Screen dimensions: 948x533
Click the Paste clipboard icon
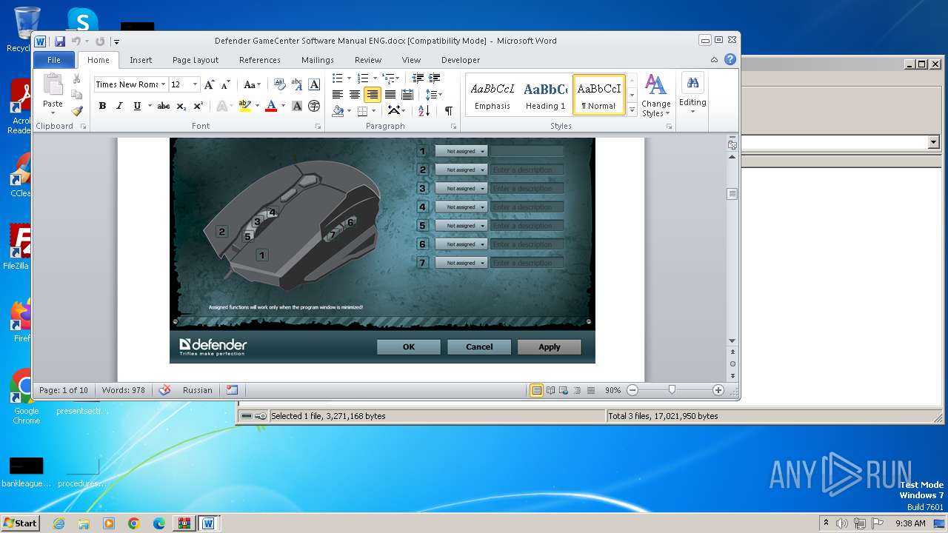53,86
